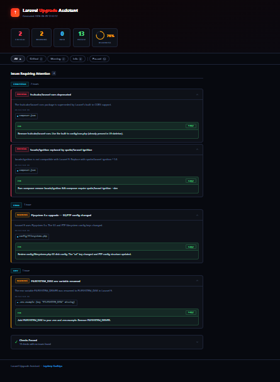The width and height of the screenshot is (280, 382).
Task: Click the Passed count summary card showing 13
Action: [x=81, y=38]
